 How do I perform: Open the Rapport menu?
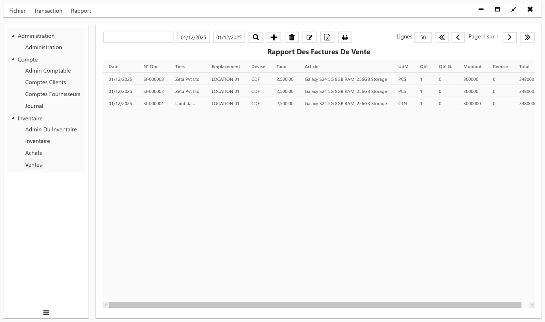[x=81, y=11]
